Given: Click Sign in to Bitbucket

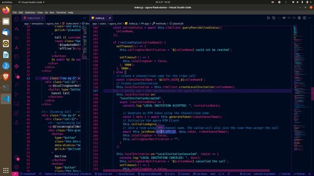Looking at the screenshot, I should click(x=150, y=174).
